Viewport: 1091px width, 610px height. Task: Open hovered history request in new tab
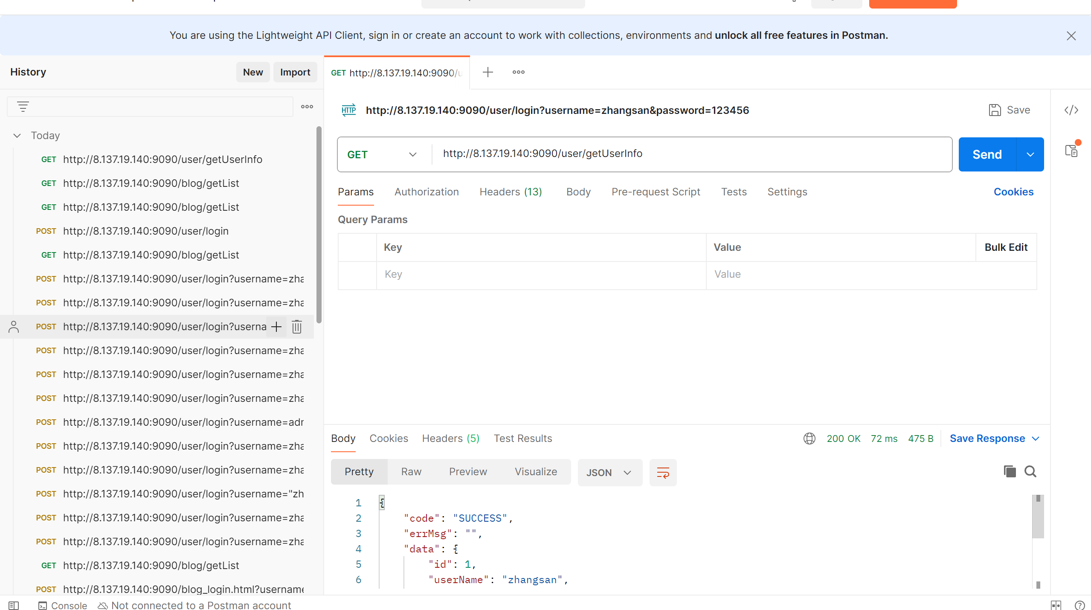tap(276, 327)
